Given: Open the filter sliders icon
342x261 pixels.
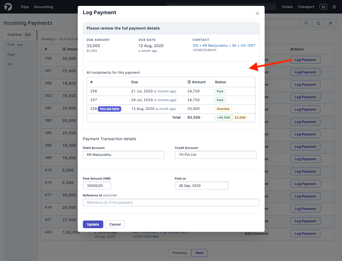Looking at the screenshot, I should click(330, 23).
